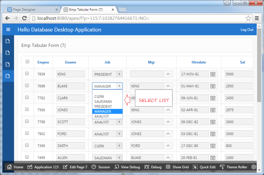Screen dimensions: 264x175
Task: Open Session in developer toolbar
Action: (101, 167)
